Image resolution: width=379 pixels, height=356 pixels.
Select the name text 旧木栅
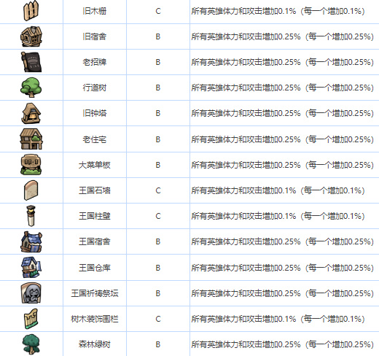[95, 11]
